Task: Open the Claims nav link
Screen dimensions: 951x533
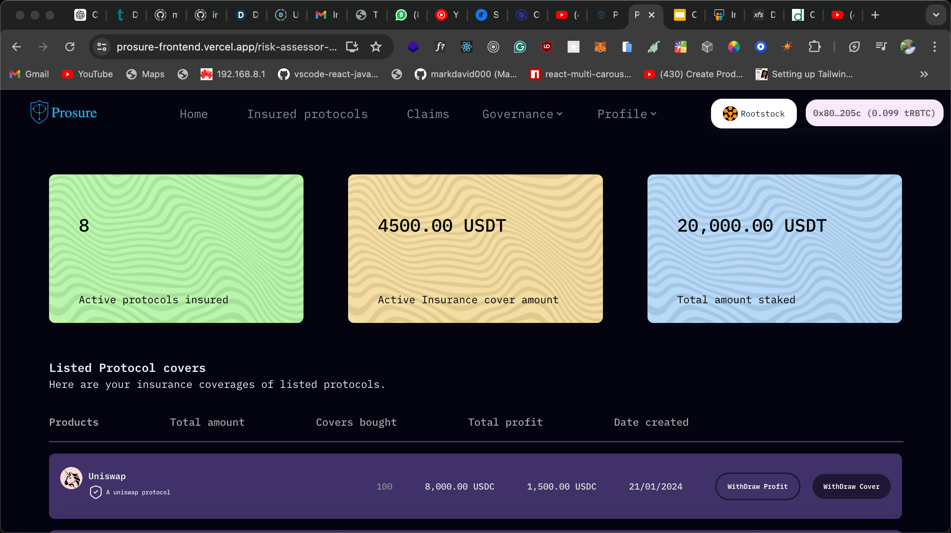Action: pyautogui.click(x=428, y=114)
